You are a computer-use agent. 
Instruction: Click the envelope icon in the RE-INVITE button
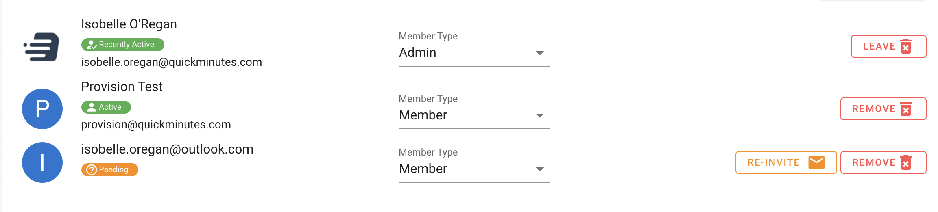(816, 162)
